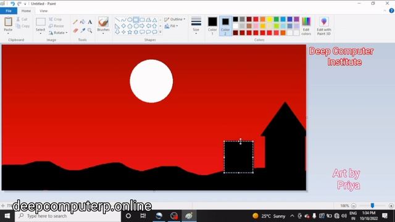Click the Redo arrow in title bar
Viewport: 395px width, 222px height.
click(19, 4)
